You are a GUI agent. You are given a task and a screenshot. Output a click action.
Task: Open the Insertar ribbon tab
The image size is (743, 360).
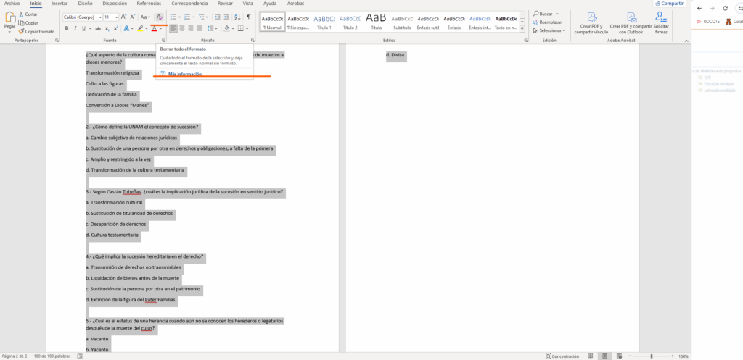(59, 4)
